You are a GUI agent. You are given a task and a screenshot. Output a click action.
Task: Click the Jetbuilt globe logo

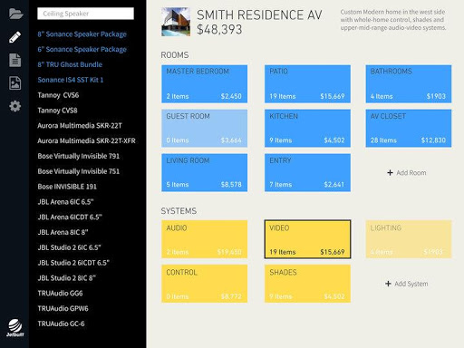coord(14,327)
